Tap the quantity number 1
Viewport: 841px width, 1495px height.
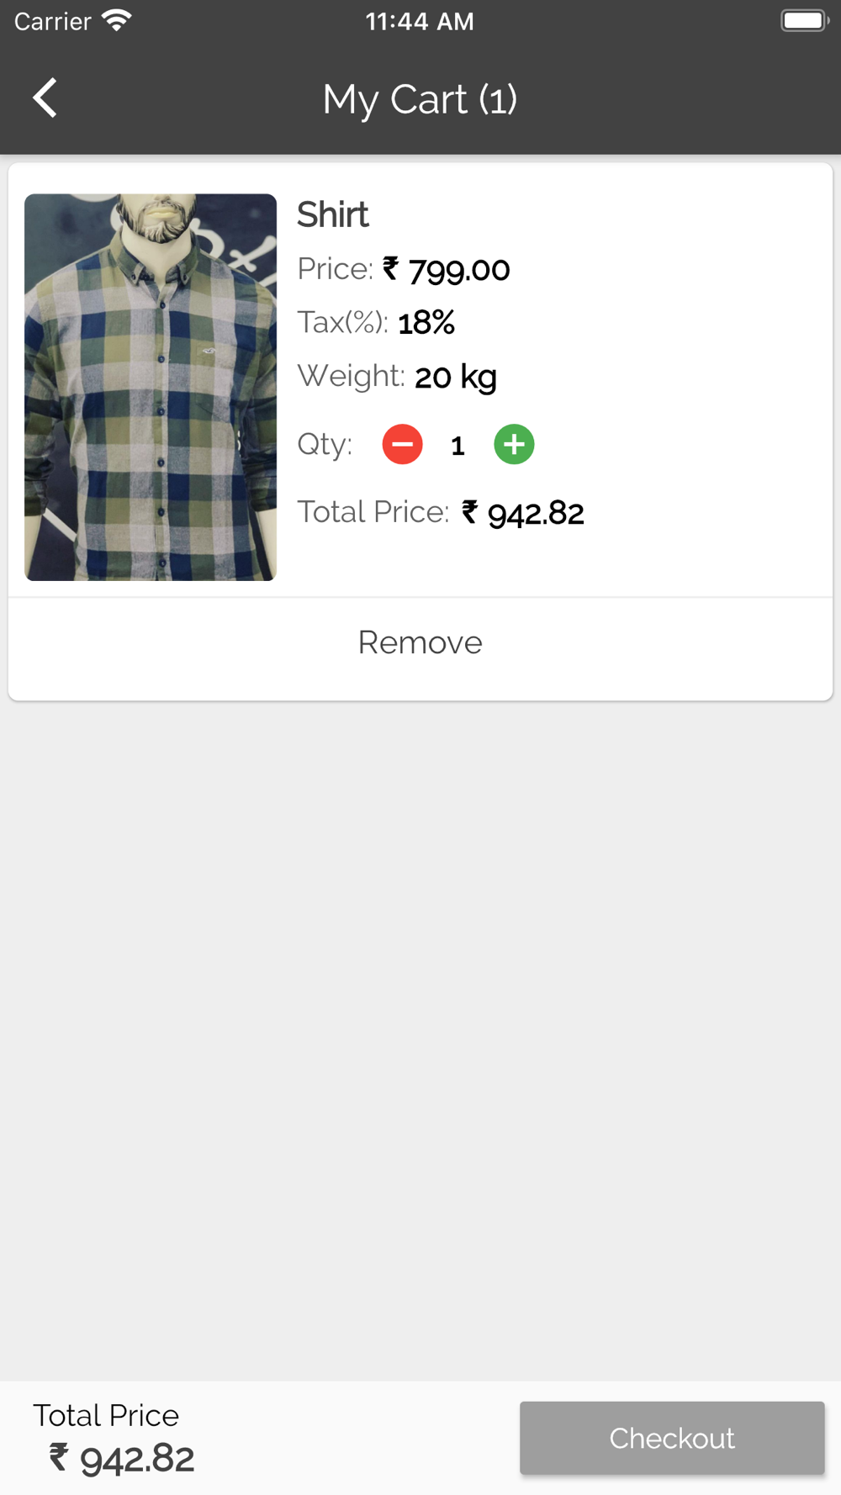point(458,446)
